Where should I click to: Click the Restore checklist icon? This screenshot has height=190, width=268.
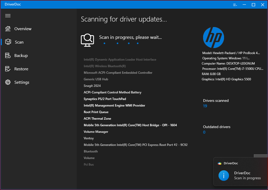8,69
